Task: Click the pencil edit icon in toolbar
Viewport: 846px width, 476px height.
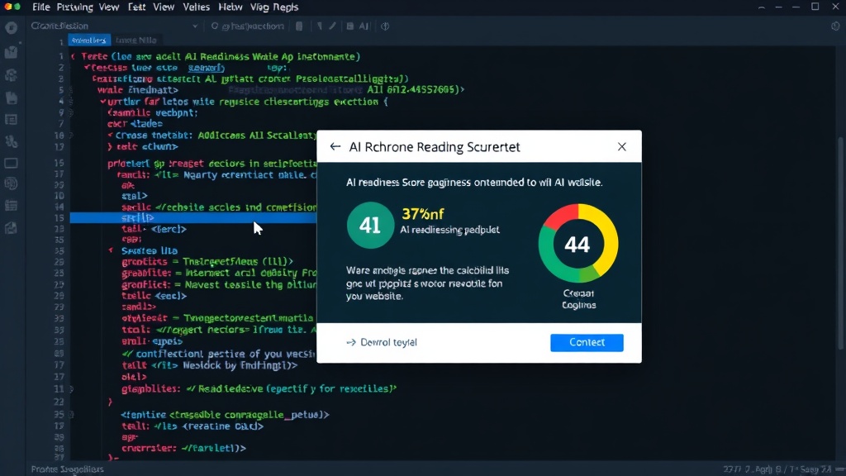Action: (332, 26)
